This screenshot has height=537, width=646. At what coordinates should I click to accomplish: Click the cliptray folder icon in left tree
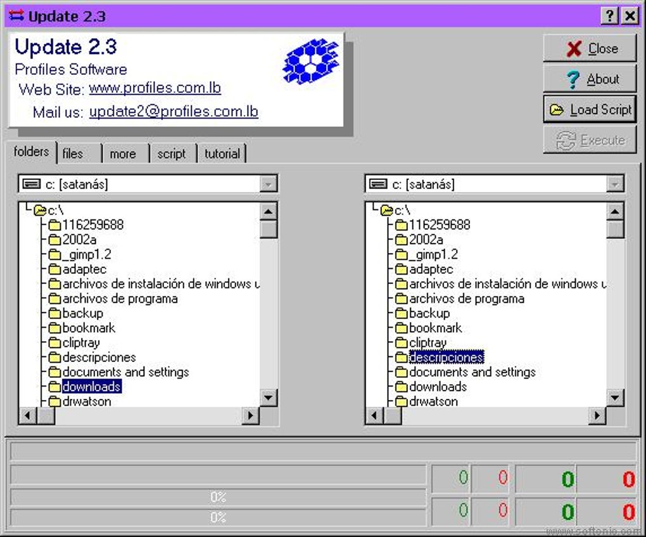click(54, 343)
